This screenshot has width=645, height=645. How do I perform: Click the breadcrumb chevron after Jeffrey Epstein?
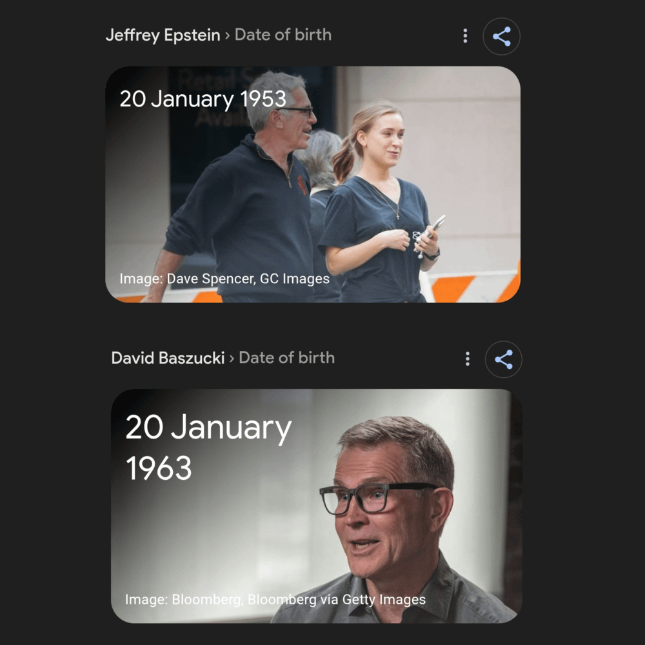click(228, 35)
